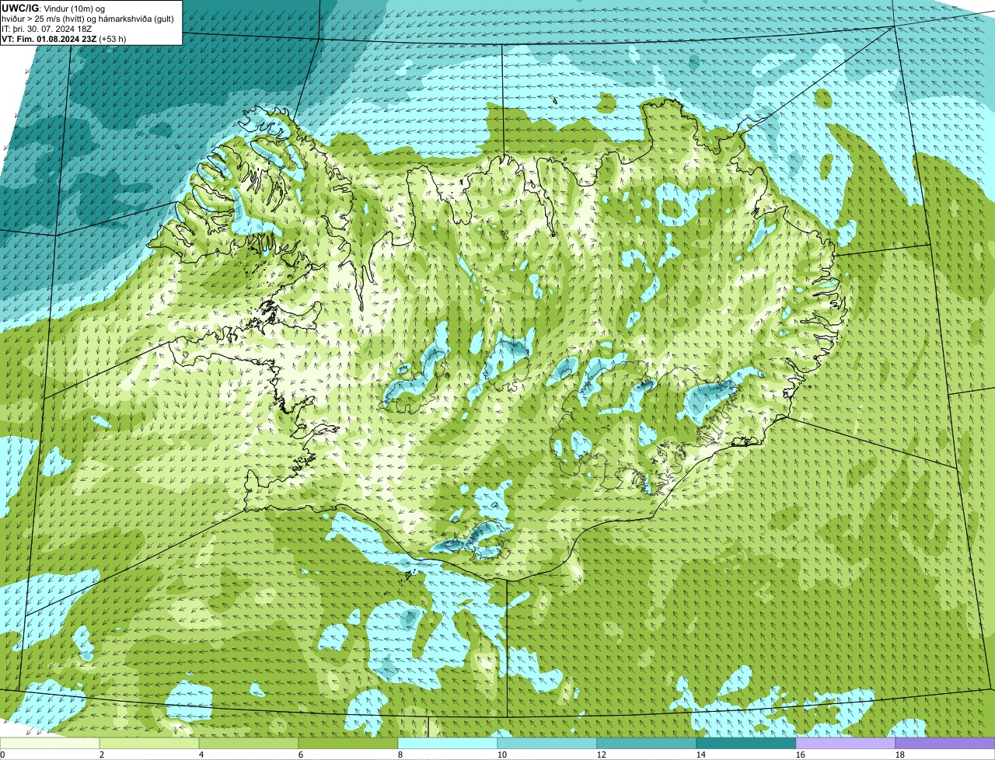Click the initial time 'IT: þri. 30. 07. 2024 18Z'
Image resolution: width=995 pixels, height=760 pixels.
(x=47, y=29)
